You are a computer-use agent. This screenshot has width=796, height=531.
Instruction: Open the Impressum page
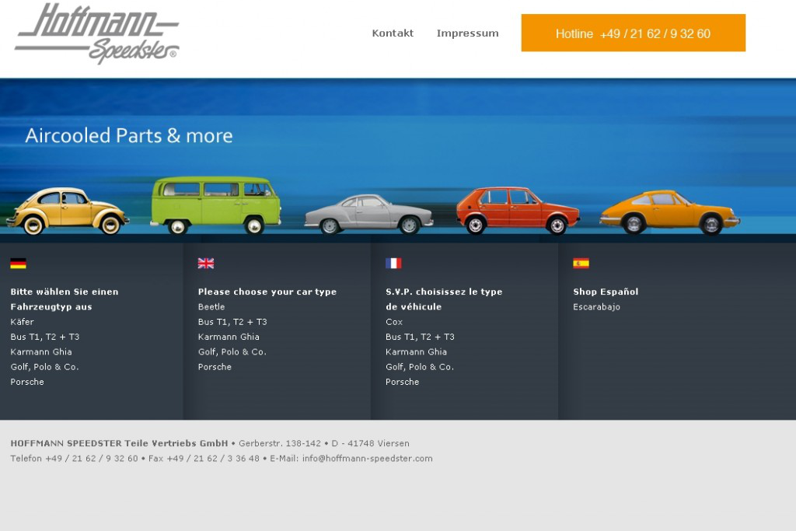467,33
